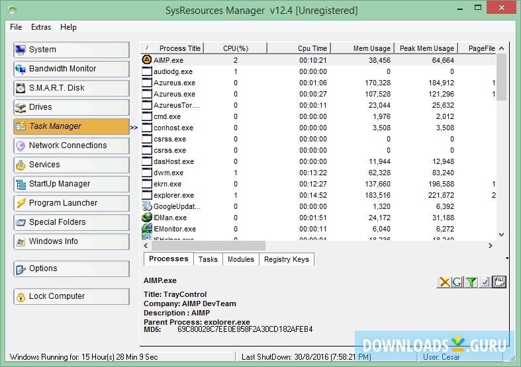Click the IEMonitor.exe process icon
This screenshot has height=367, width=521.
146,229
